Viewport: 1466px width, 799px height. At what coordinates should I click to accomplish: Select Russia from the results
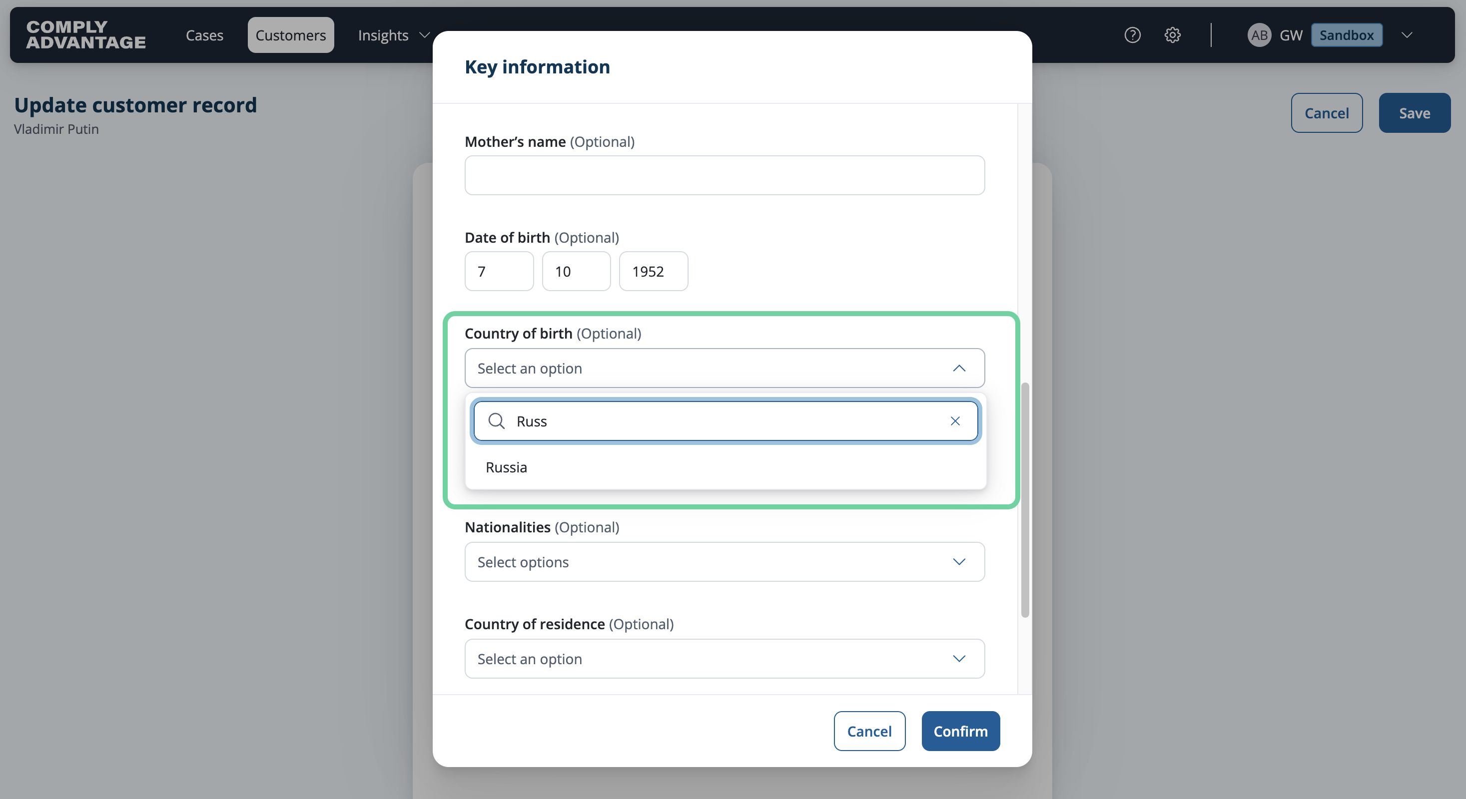point(726,467)
